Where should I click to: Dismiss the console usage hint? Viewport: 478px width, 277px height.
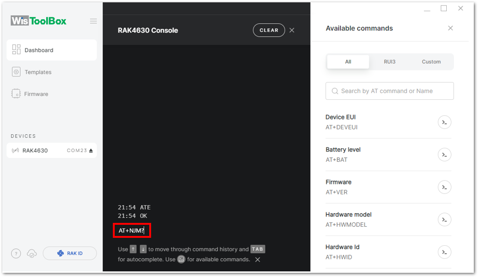[257, 260]
